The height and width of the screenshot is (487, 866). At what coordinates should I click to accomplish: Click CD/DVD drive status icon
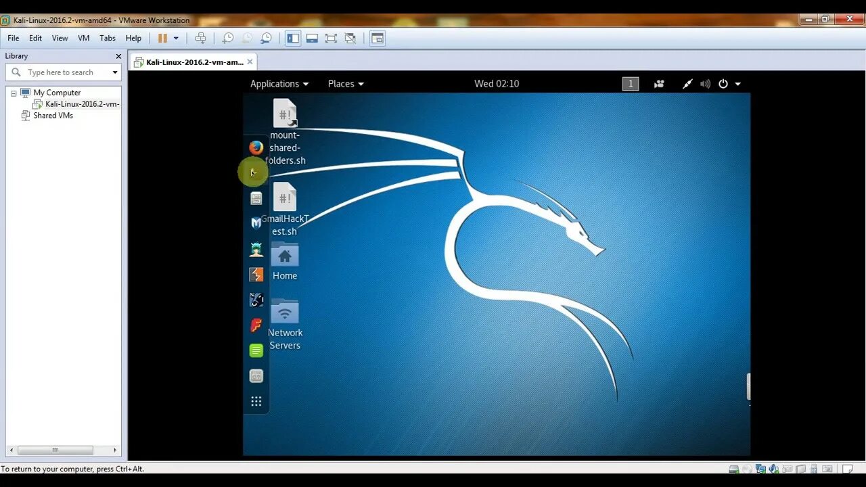point(747,469)
